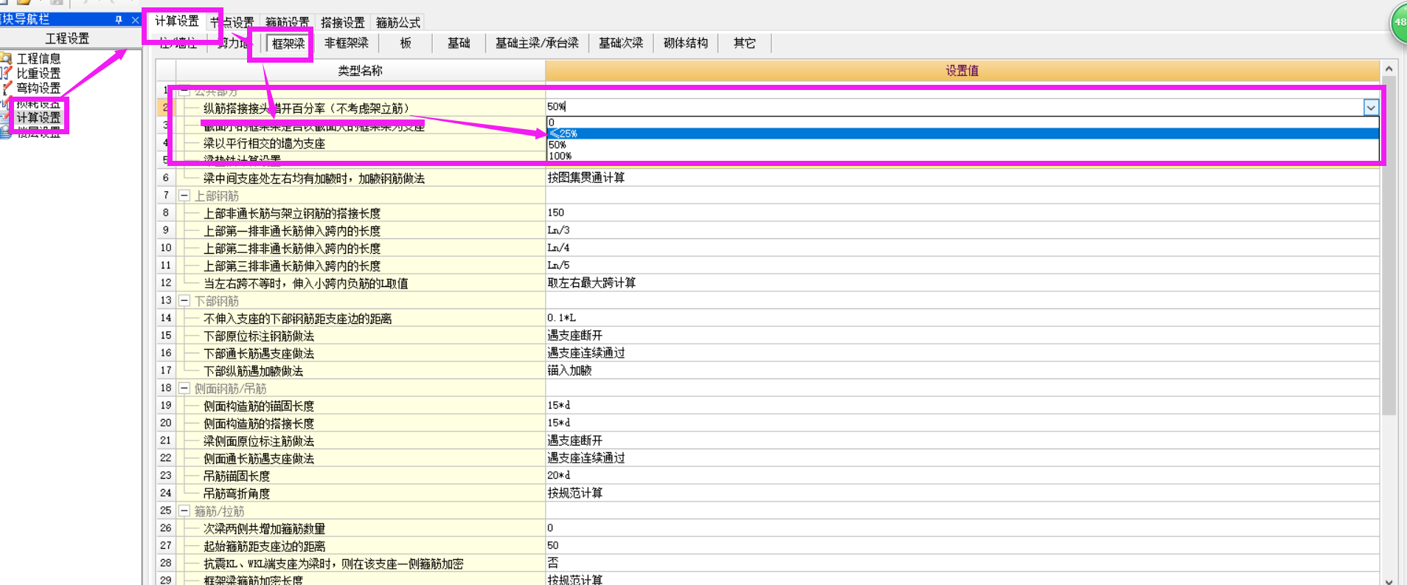
Task: Choose ≤25% in the dropdown list
Action: 962,134
